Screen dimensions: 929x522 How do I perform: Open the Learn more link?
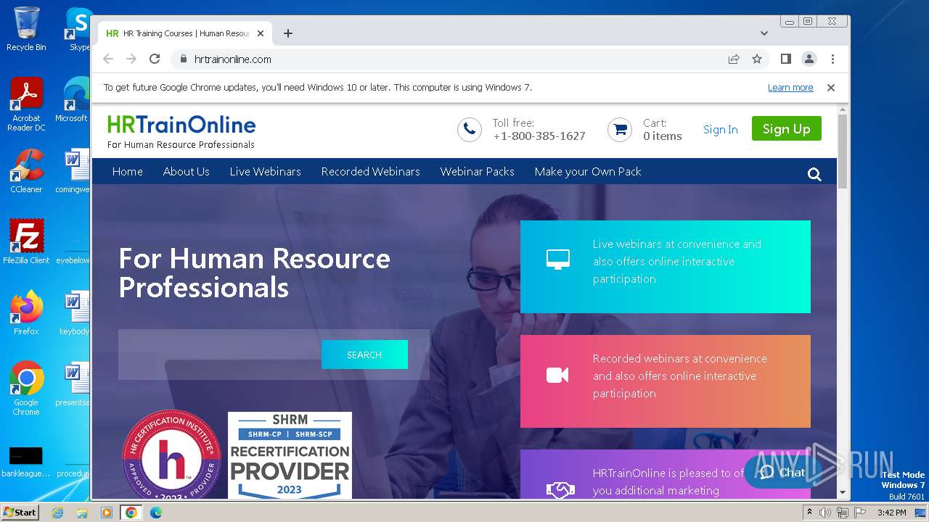pos(790,88)
